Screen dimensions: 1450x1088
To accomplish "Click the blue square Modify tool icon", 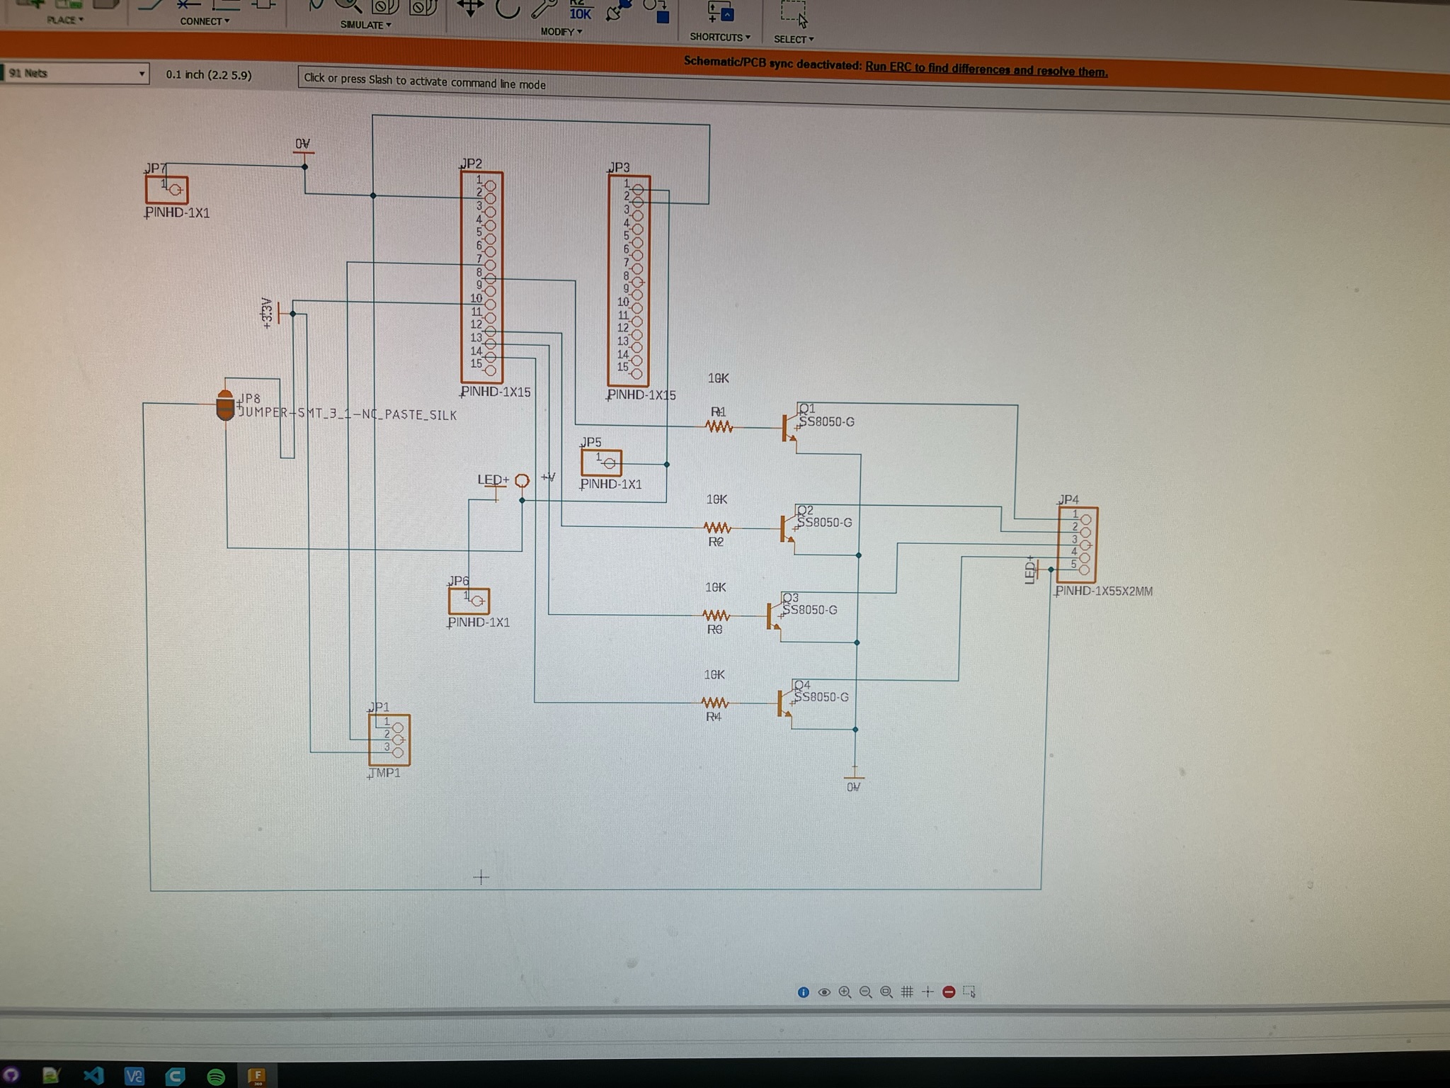I will (656, 12).
